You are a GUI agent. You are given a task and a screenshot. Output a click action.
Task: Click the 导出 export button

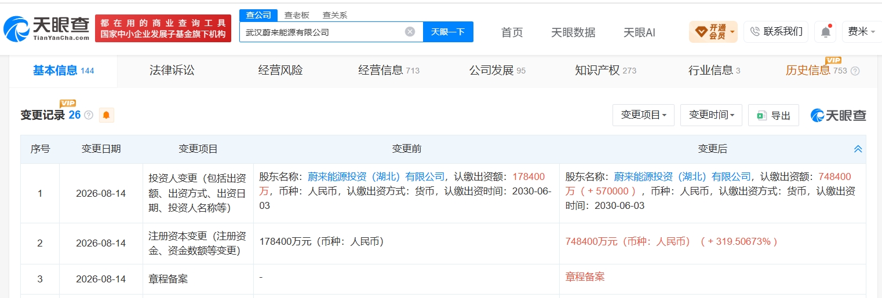[774, 115]
